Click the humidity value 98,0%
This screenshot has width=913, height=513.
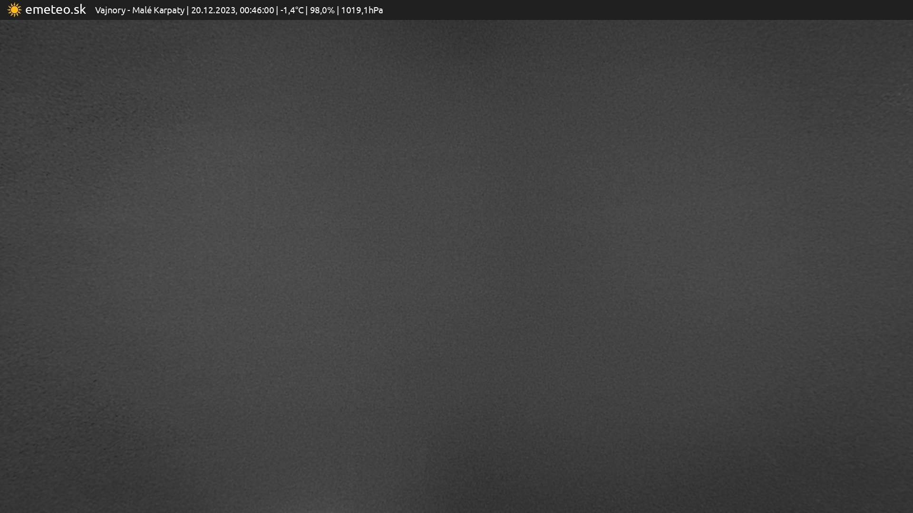[x=322, y=10]
